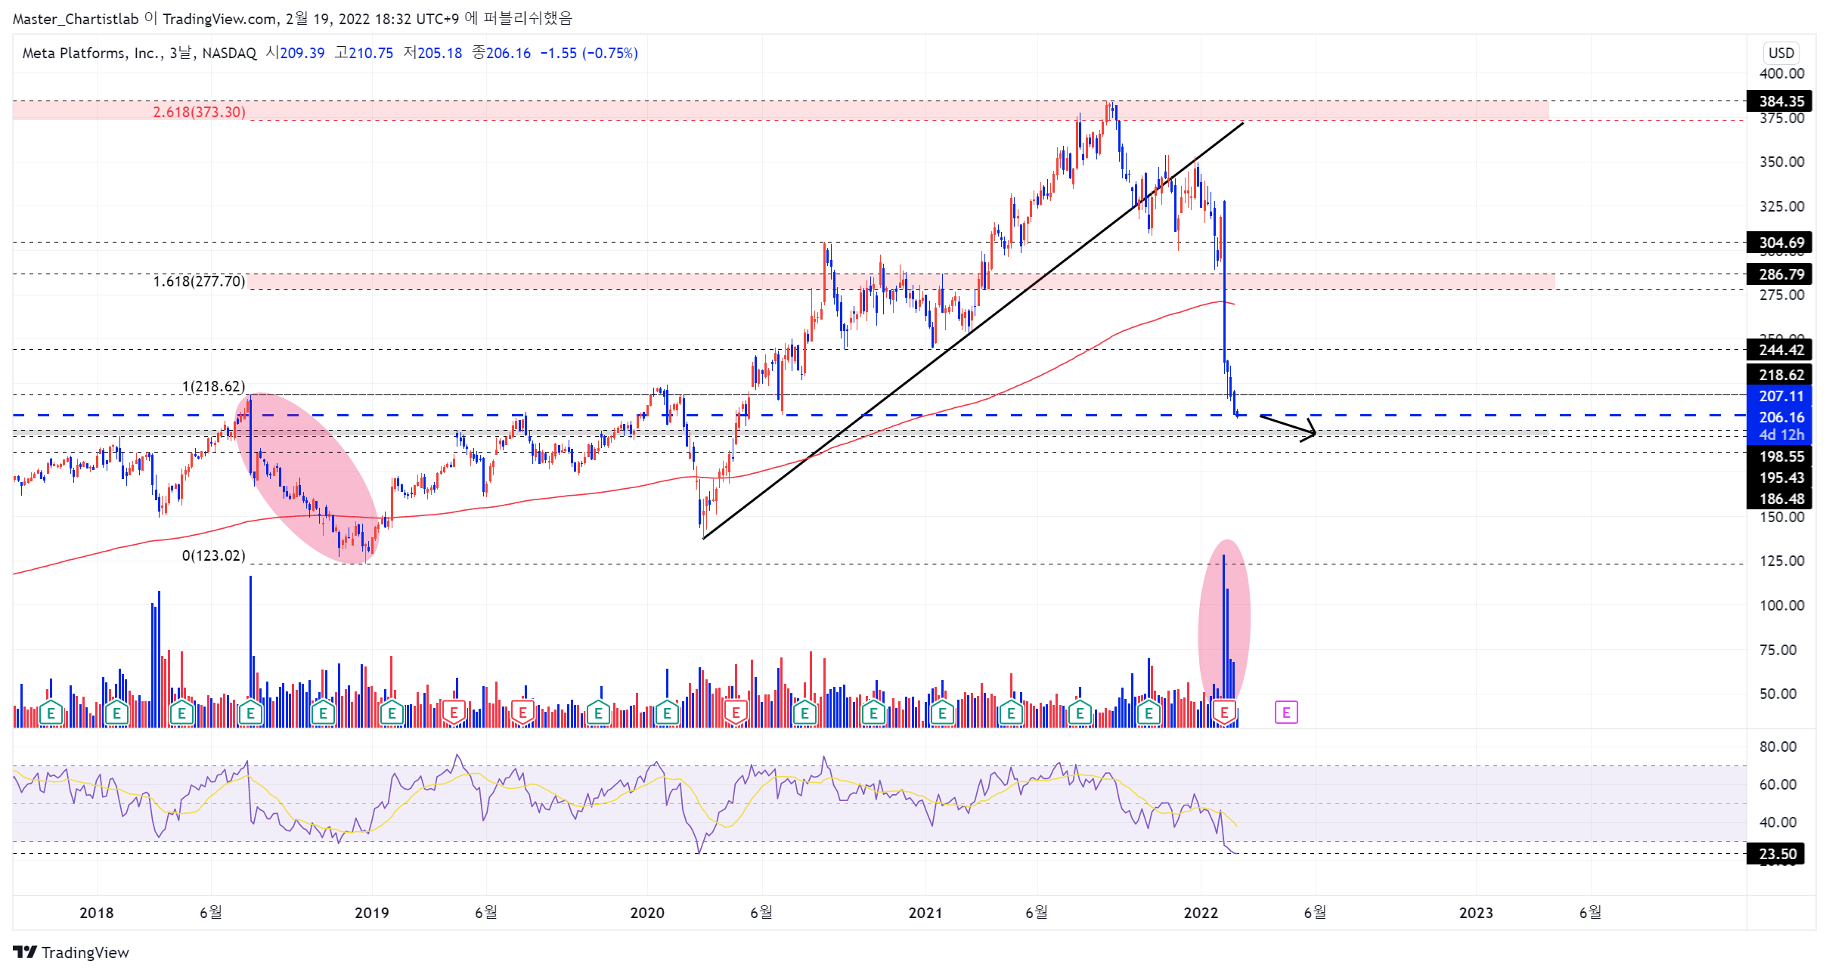The height and width of the screenshot is (974, 1829).
Task: Select the 1(218.62) Fibonacci level label
Action: [214, 386]
